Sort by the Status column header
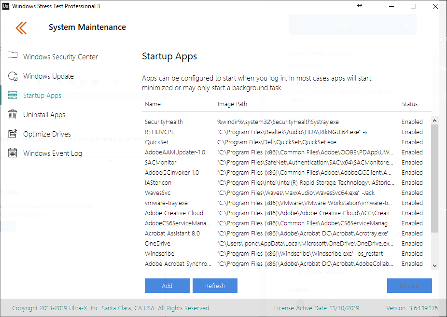This screenshot has height=317, width=447. point(409,104)
